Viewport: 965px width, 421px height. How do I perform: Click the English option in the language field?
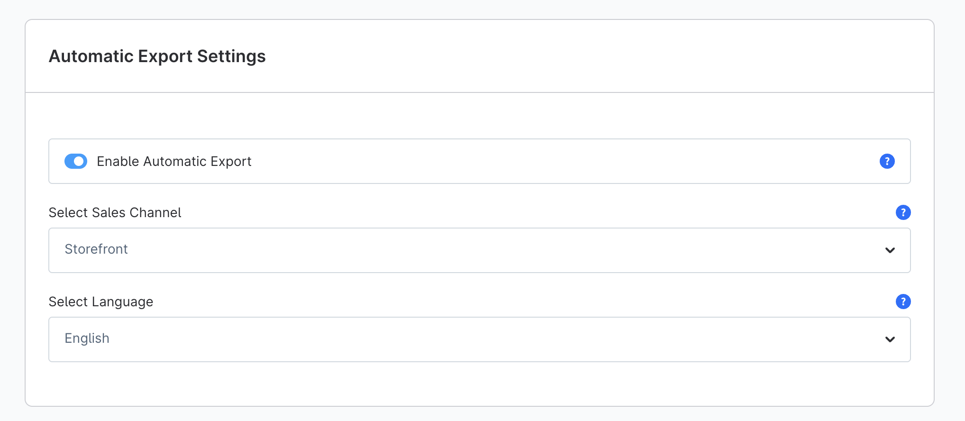tap(87, 339)
